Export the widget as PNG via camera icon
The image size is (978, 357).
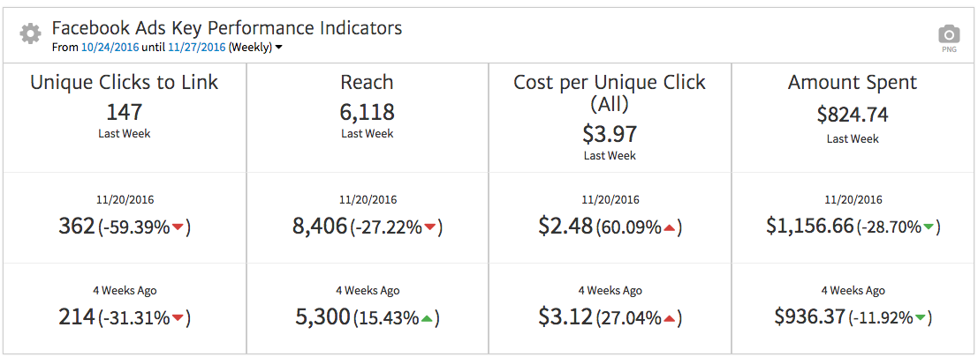(x=949, y=35)
